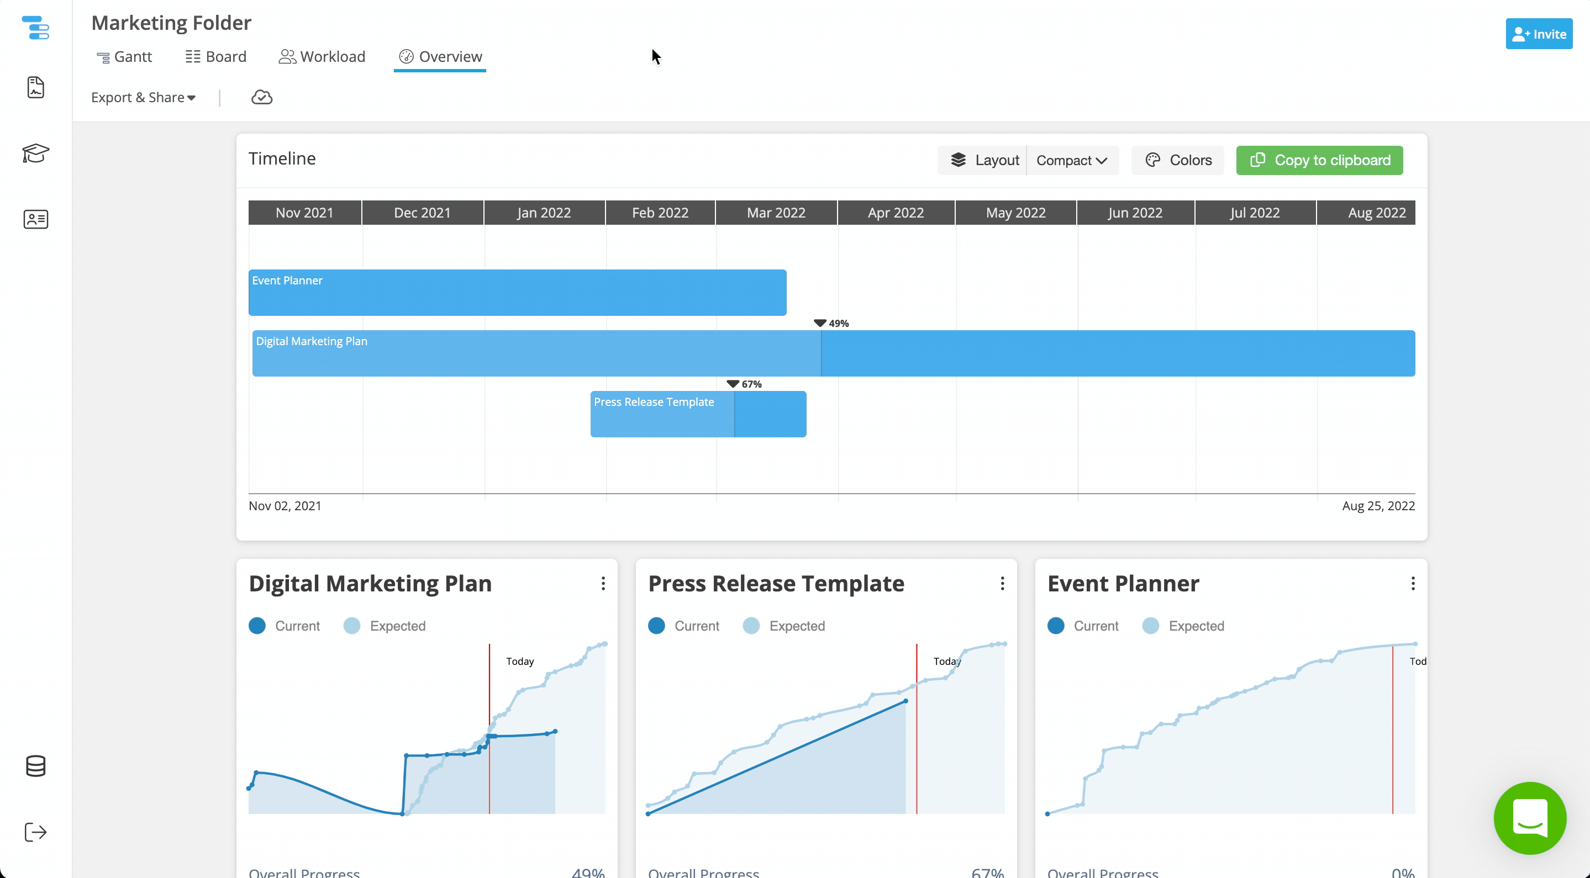
Task: Open the reports document icon in sidebar
Action: 35,88
